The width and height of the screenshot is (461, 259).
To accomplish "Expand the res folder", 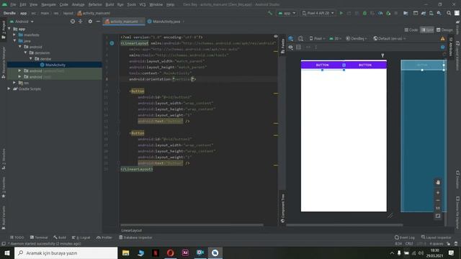I will (x=14, y=83).
